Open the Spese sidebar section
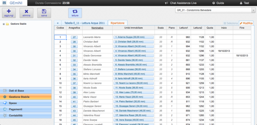Viewport: 257px width, 125px height. [x=26, y=103]
